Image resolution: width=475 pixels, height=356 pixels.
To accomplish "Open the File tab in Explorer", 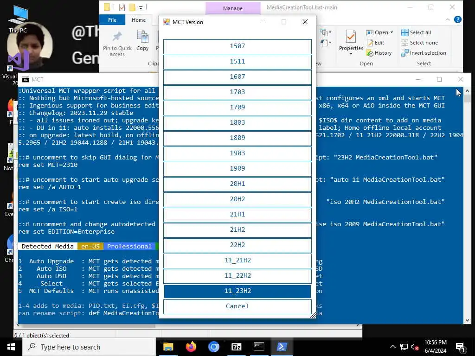I will pyautogui.click(x=112, y=20).
